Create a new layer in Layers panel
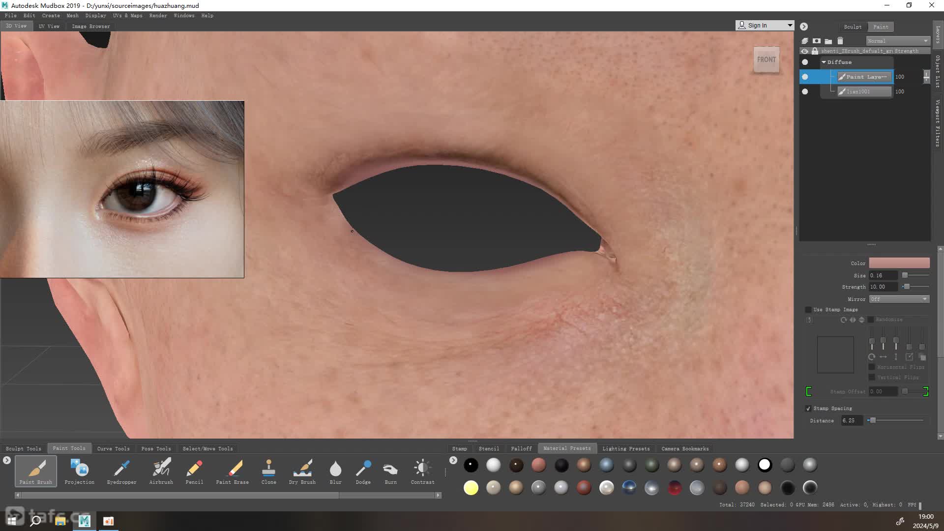The height and width of the screenshot is (531, 944). 805,41
